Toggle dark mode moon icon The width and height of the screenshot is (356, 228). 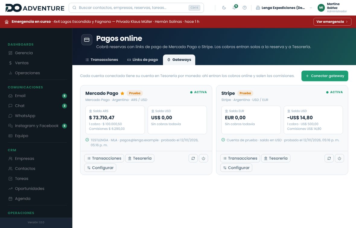(x=224, y=8)
